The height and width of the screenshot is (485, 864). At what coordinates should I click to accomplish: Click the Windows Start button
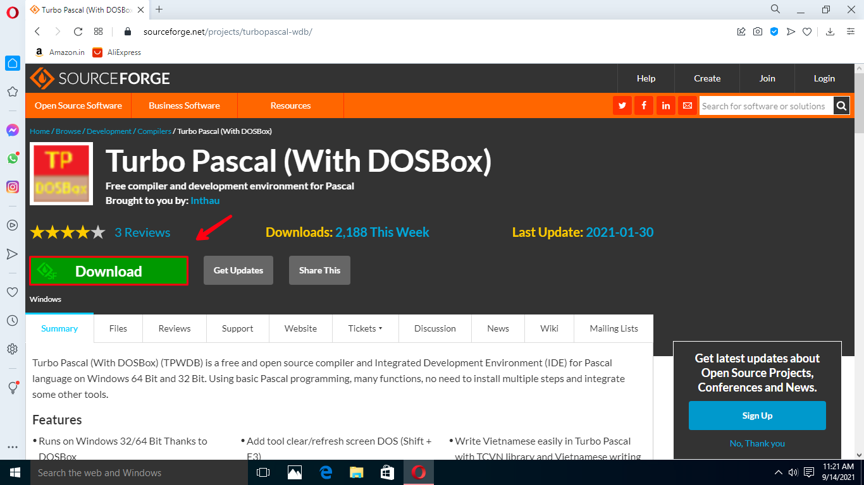pyautogui.click(x=15, y=472)
